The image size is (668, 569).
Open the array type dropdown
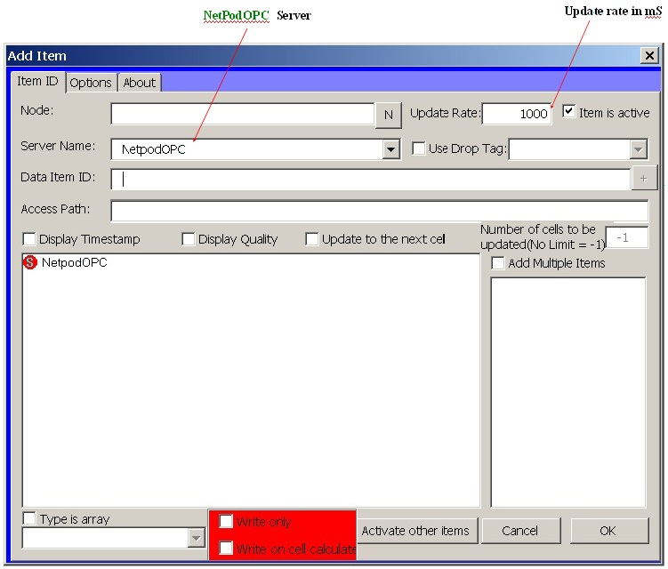(196, 538)
